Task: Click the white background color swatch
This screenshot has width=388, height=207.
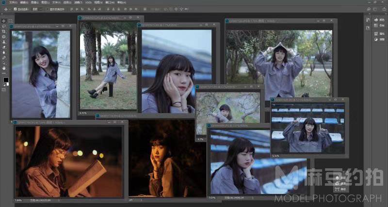Action: coord(8,84)
